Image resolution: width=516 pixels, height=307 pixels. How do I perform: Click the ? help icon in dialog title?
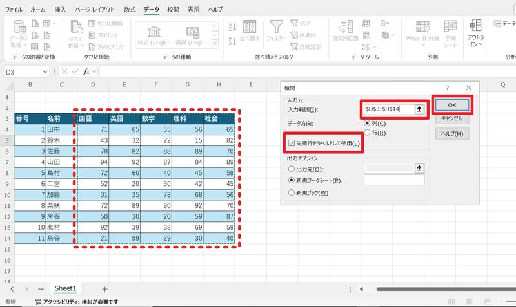click(447, 88)
